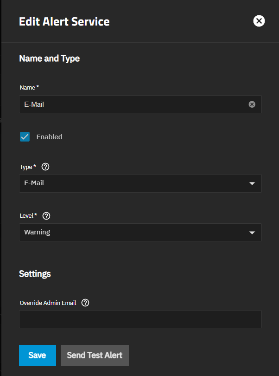Click the Enabled checkbox label text
The width and height of the screenshot is (279, 376).
pyautogui.click(x=49, y=137)
